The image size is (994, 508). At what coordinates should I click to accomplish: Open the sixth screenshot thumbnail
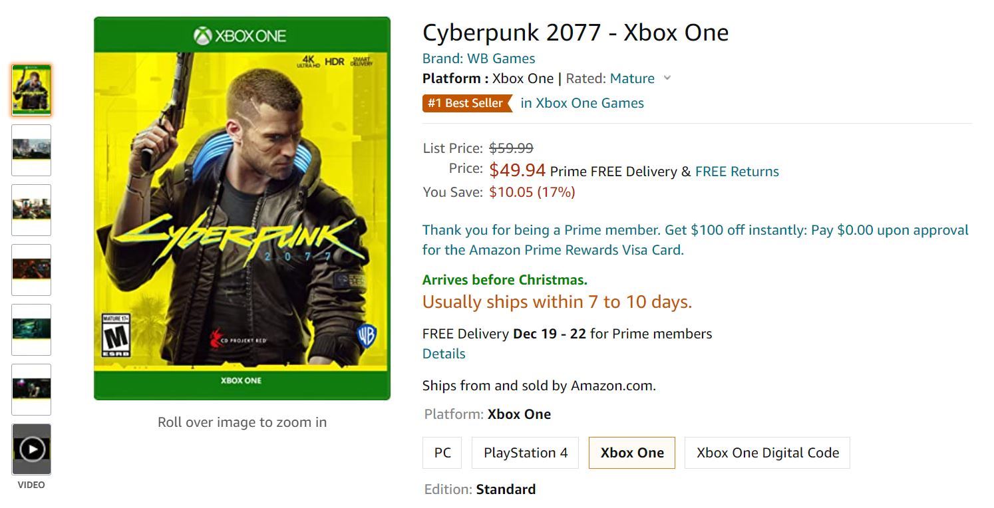pos(31,390)
